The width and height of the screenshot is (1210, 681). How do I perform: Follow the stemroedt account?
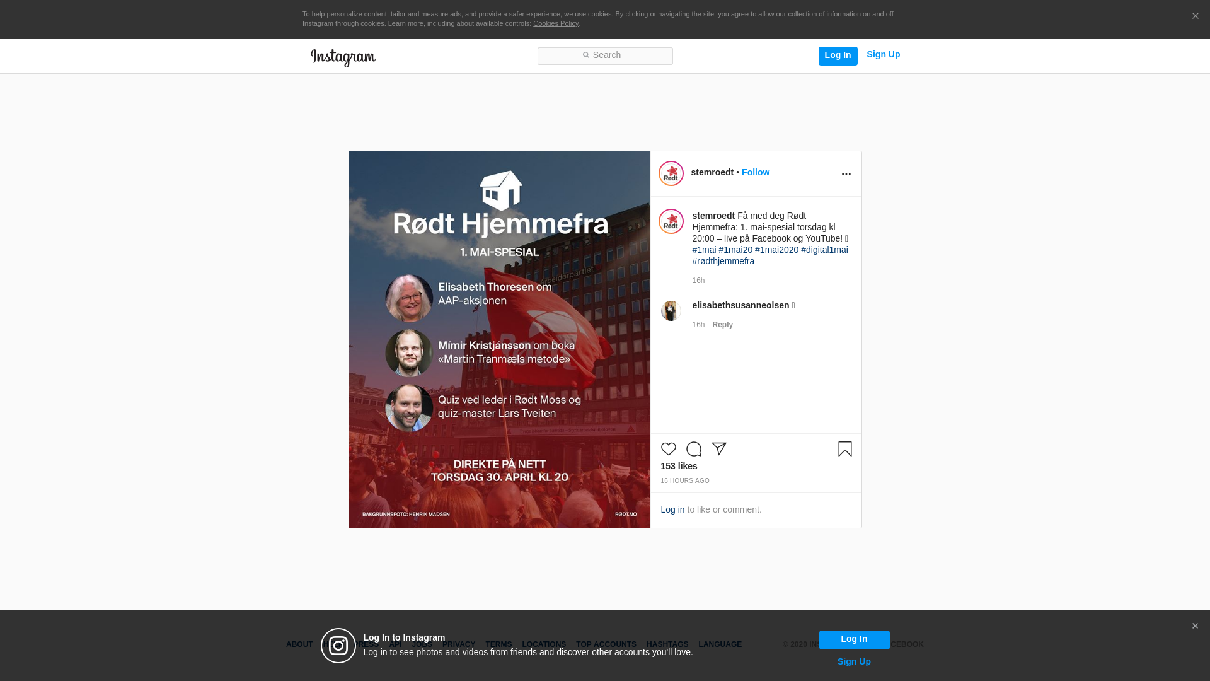[755, 172]
